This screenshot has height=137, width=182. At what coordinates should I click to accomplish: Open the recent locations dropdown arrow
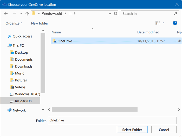[21, 13]
